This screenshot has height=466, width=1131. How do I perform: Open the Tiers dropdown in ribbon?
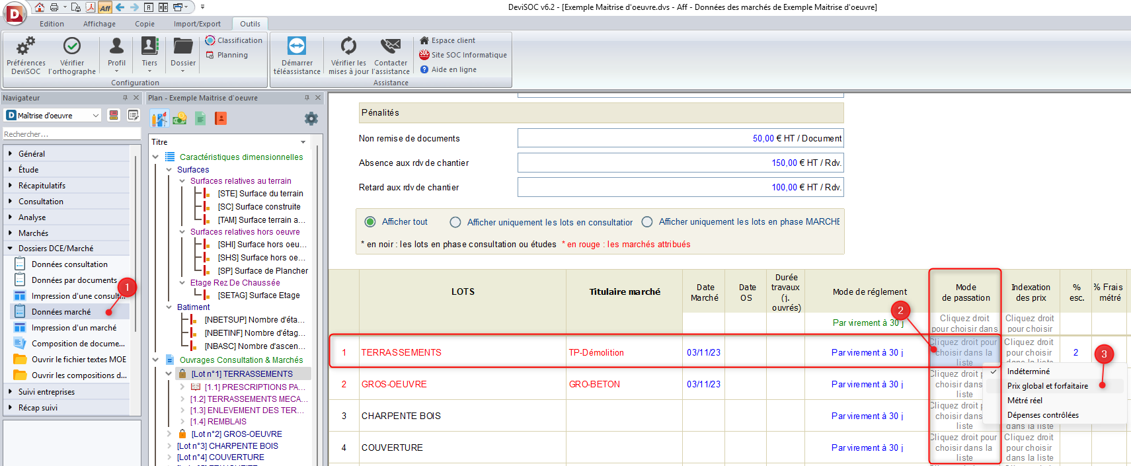[149, 56]
